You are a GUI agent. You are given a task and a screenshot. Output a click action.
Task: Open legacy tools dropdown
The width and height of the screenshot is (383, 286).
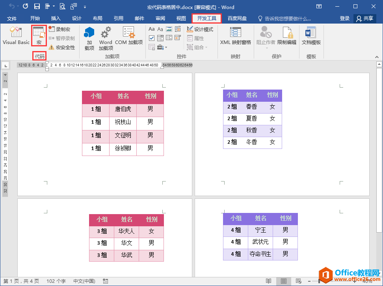point(162,47)
